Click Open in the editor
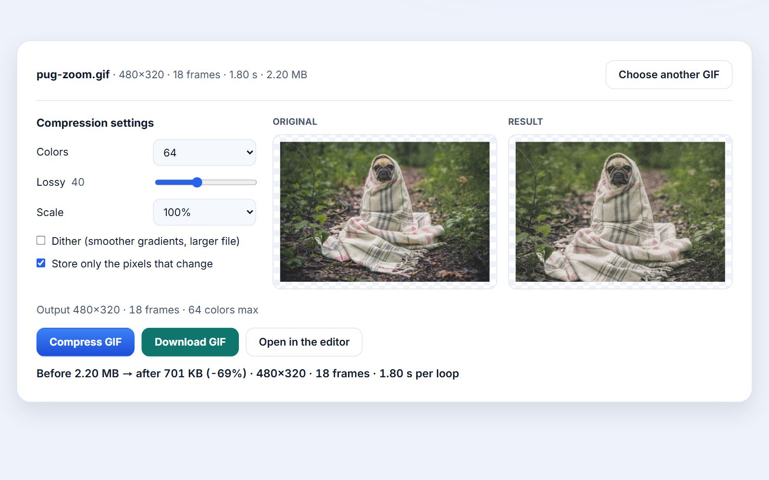 (304, 342)
